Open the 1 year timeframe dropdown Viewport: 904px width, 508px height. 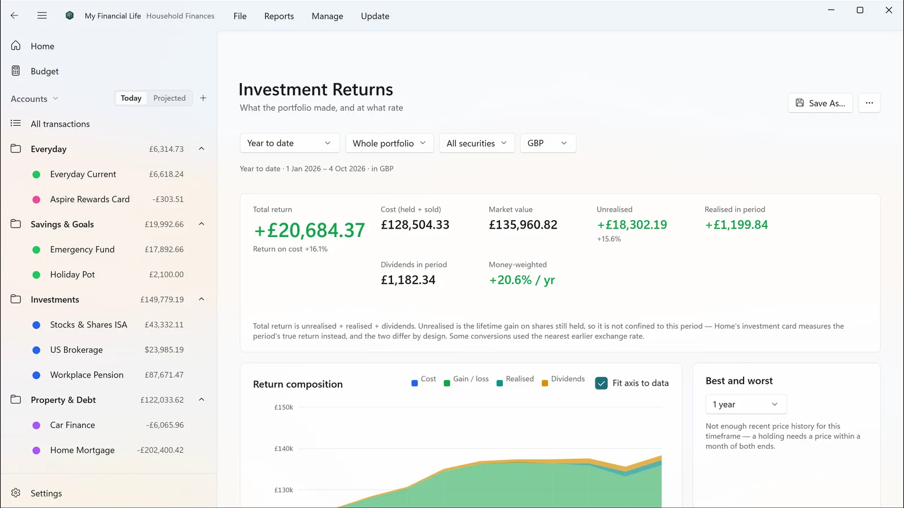point(746,405)
